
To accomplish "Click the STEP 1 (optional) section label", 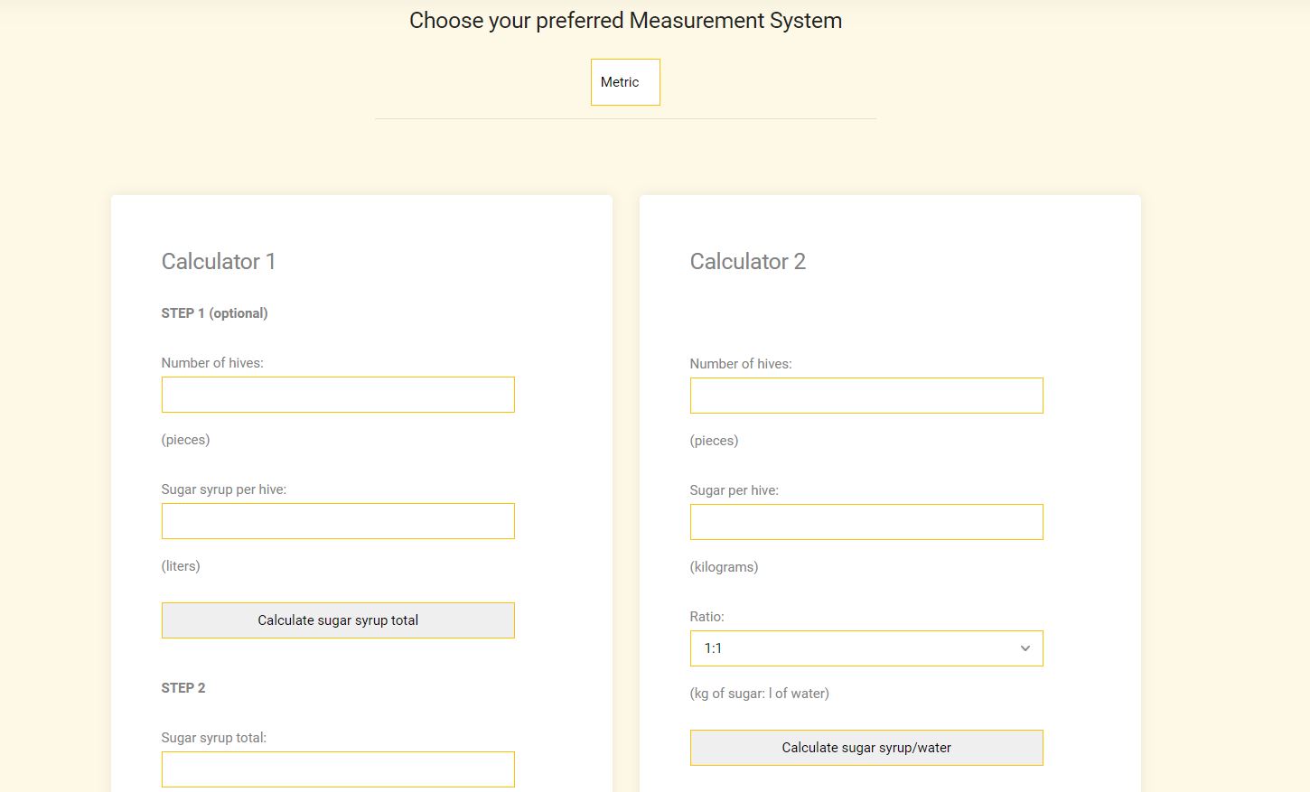I will coord(213,312).
